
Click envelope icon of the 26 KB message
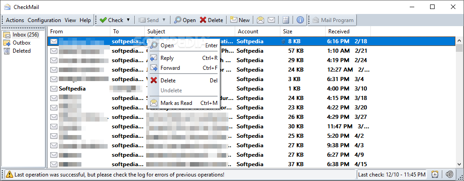[x=53, y=117]
